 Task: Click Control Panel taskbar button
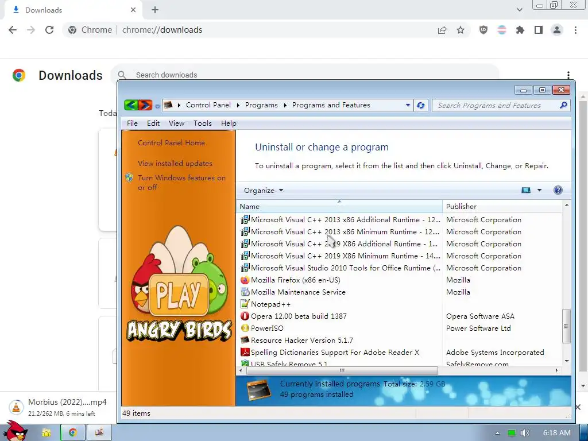pyautogui.click(x=99, y=433)
